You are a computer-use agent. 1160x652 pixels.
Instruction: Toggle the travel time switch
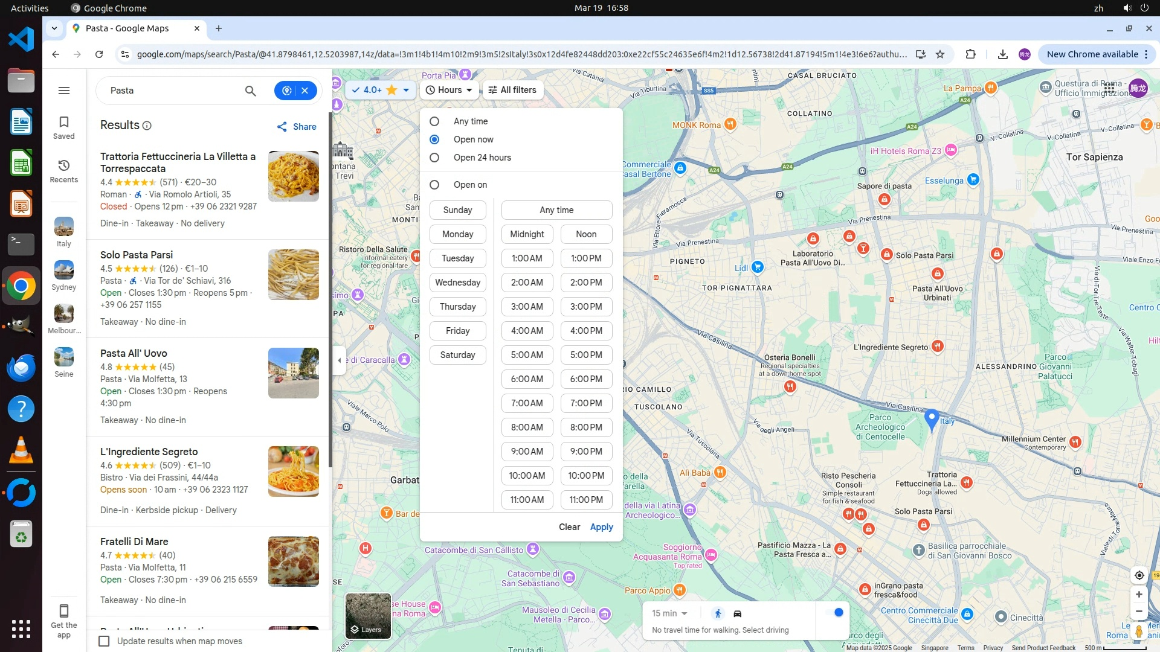tap(834, 613)
